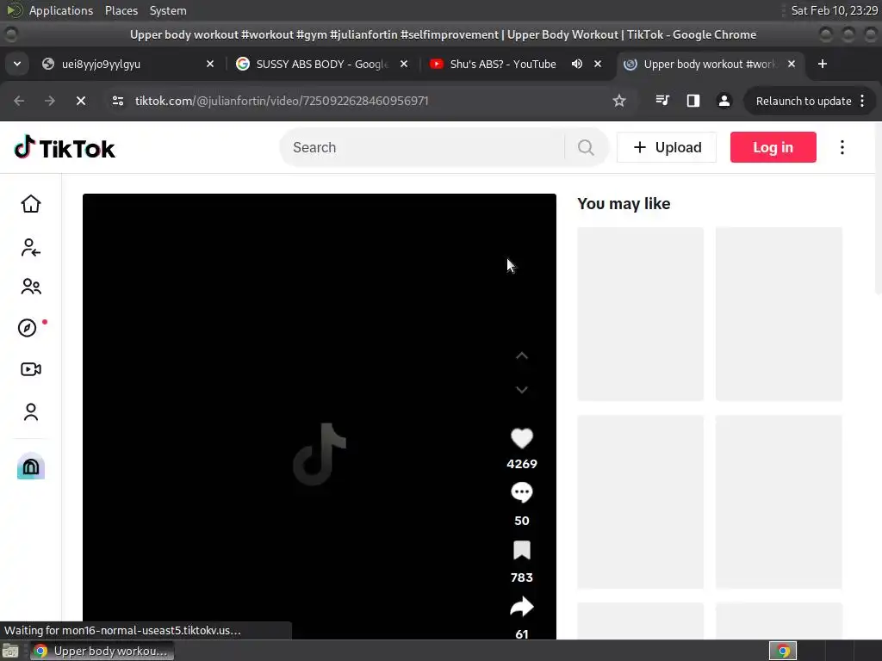Click the browser back arrow
Screen dimensions: 882x661
pos(19,101)
